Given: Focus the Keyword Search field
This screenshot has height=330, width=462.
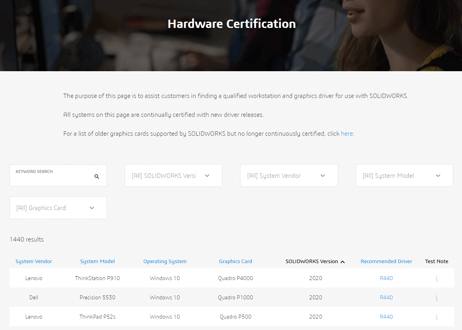Looking at the screenshot, I should pos(58,175).
